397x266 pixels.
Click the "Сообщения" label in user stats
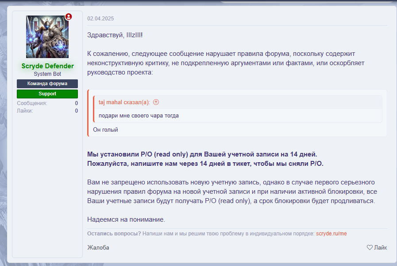32,103
